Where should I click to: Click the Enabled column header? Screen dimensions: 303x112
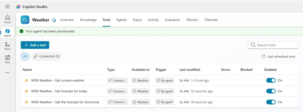[270, 70]
